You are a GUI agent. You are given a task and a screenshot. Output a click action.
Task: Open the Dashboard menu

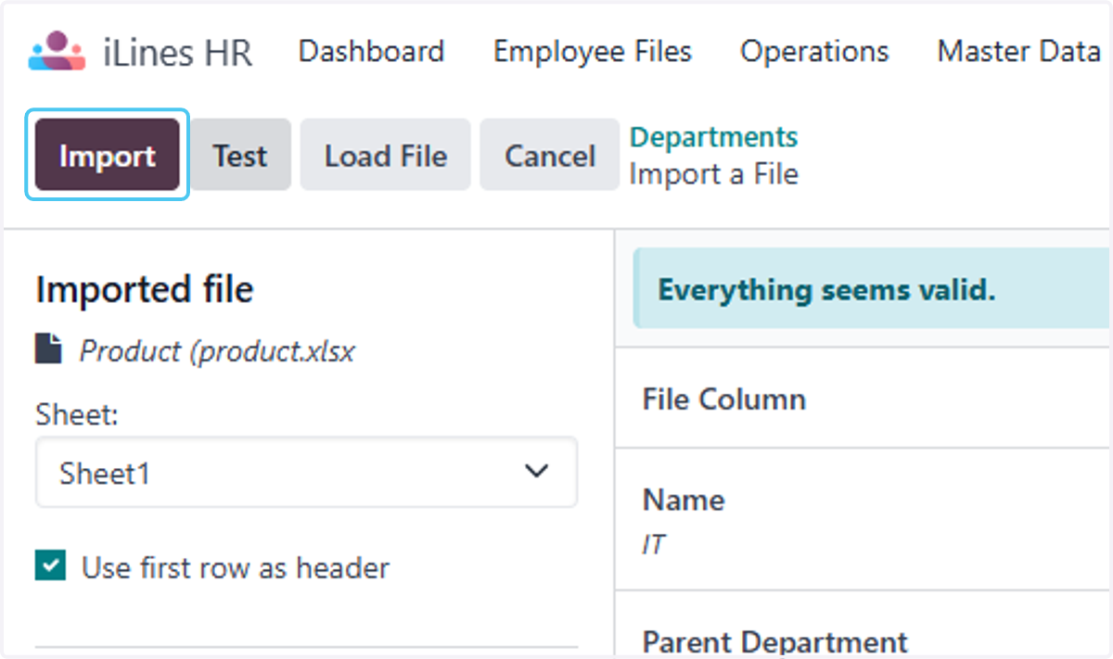(371, 51)
